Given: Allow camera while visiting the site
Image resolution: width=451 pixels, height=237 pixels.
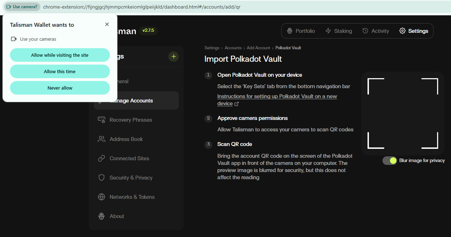Looking at the screenshot, I should click(60, 55).
